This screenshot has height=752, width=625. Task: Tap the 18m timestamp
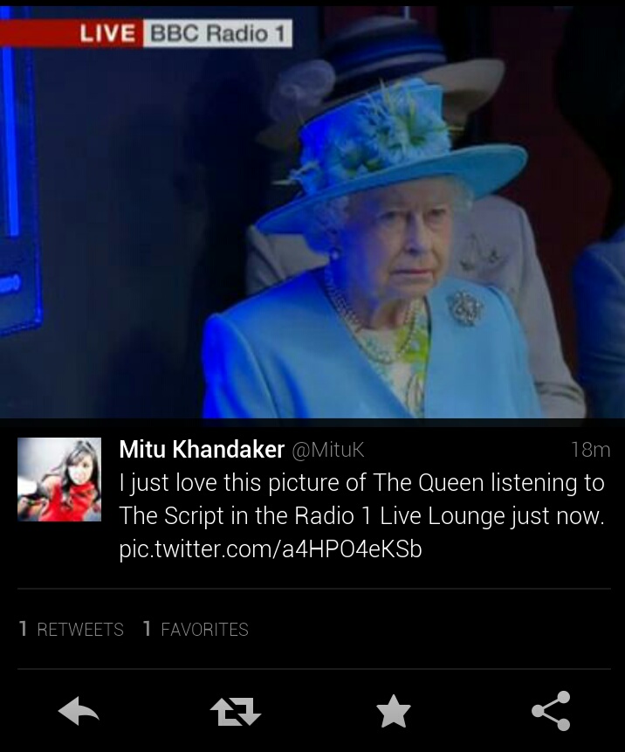tap(590, 450)
